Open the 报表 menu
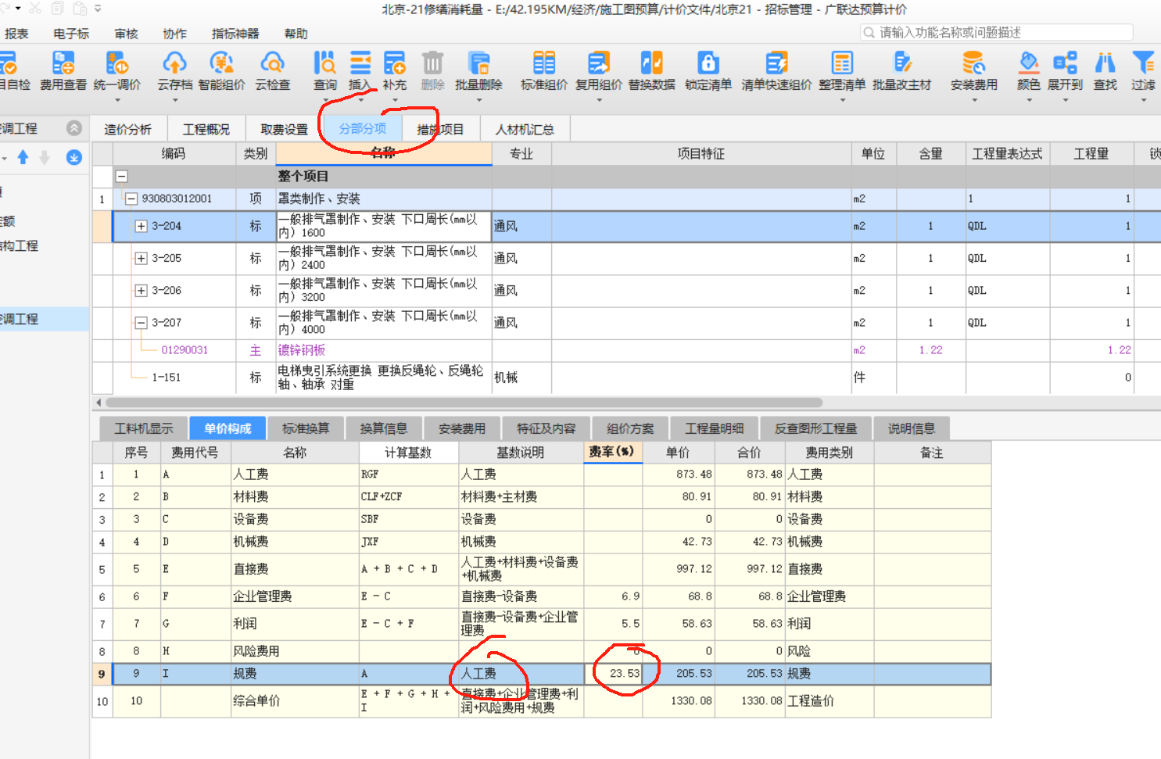The width and height of the screenshot is (1161, 759). point(16,34)
